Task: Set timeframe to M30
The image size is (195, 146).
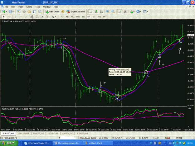Action: pyautogui.click(x=78, y=17)
